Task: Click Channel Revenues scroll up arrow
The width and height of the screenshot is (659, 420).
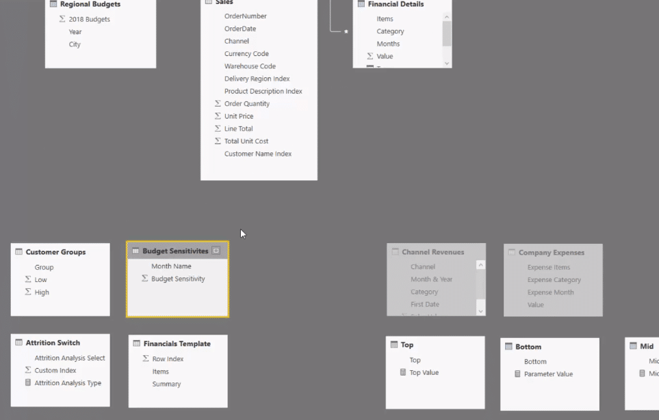Action: tap(481, 265)
